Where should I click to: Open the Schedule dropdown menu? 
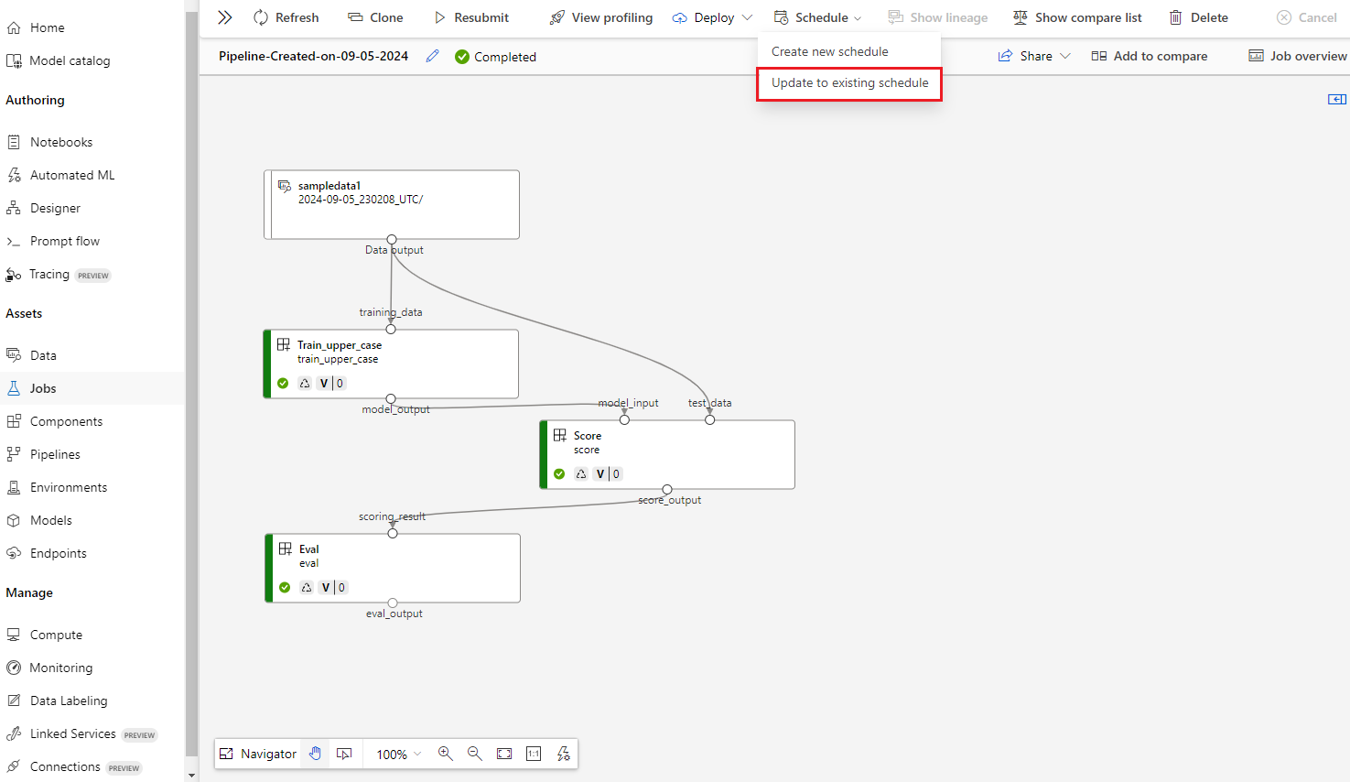817,17
